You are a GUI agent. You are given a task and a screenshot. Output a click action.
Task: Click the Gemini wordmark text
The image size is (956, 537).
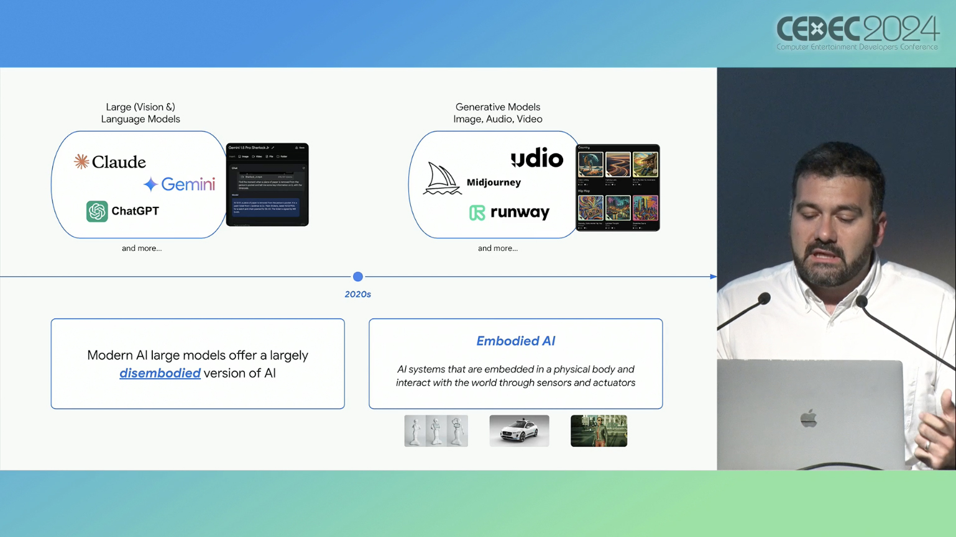[188, 184]
